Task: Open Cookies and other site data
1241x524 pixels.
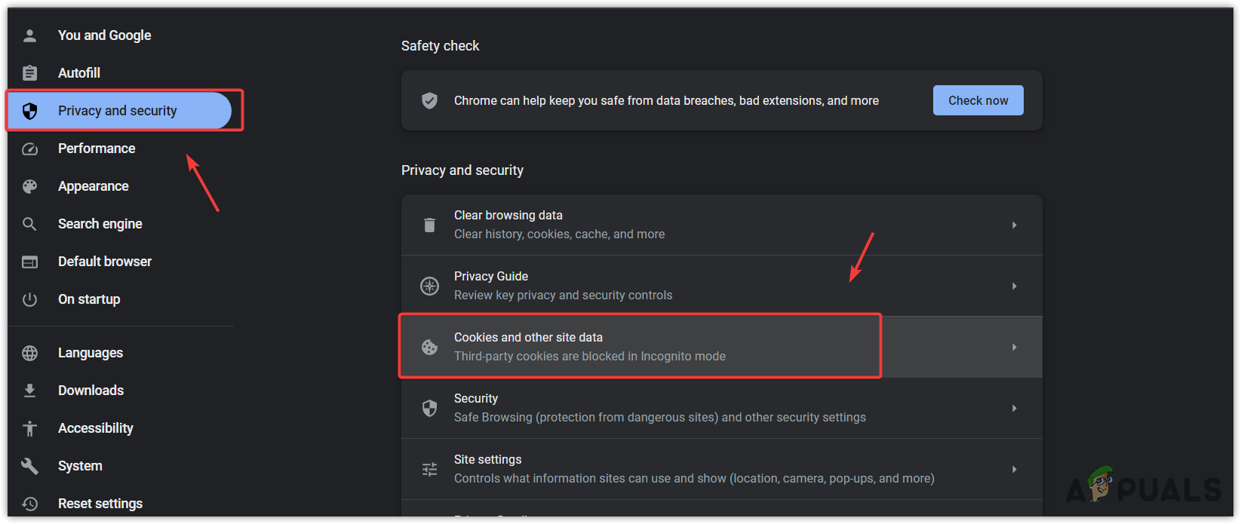Action: (528, 338)
